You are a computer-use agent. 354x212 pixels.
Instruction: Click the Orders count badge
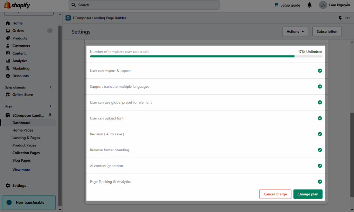(x=50, y=31)
